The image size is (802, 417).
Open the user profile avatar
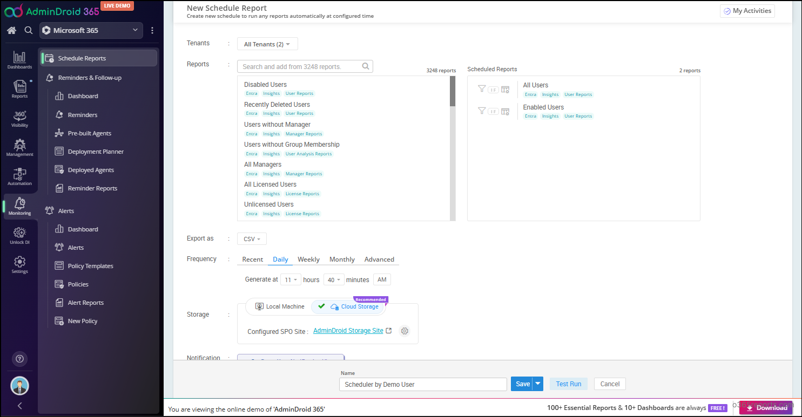19,385
